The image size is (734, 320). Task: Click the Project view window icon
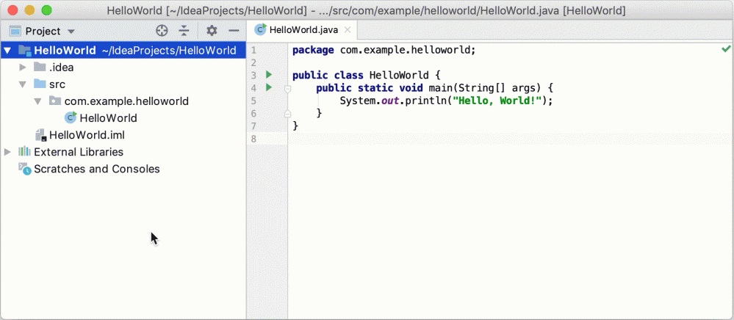15,32
